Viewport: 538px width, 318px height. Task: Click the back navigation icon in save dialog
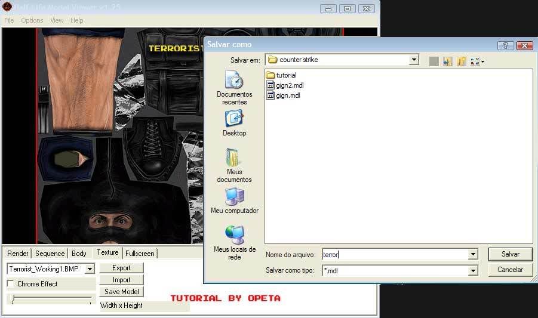[434, 61]
